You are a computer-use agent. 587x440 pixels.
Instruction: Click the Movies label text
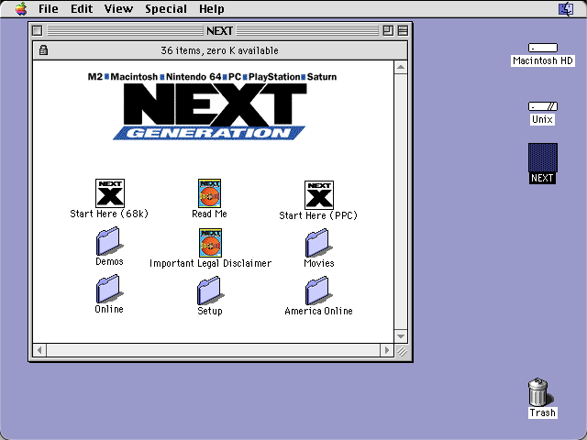319,263
